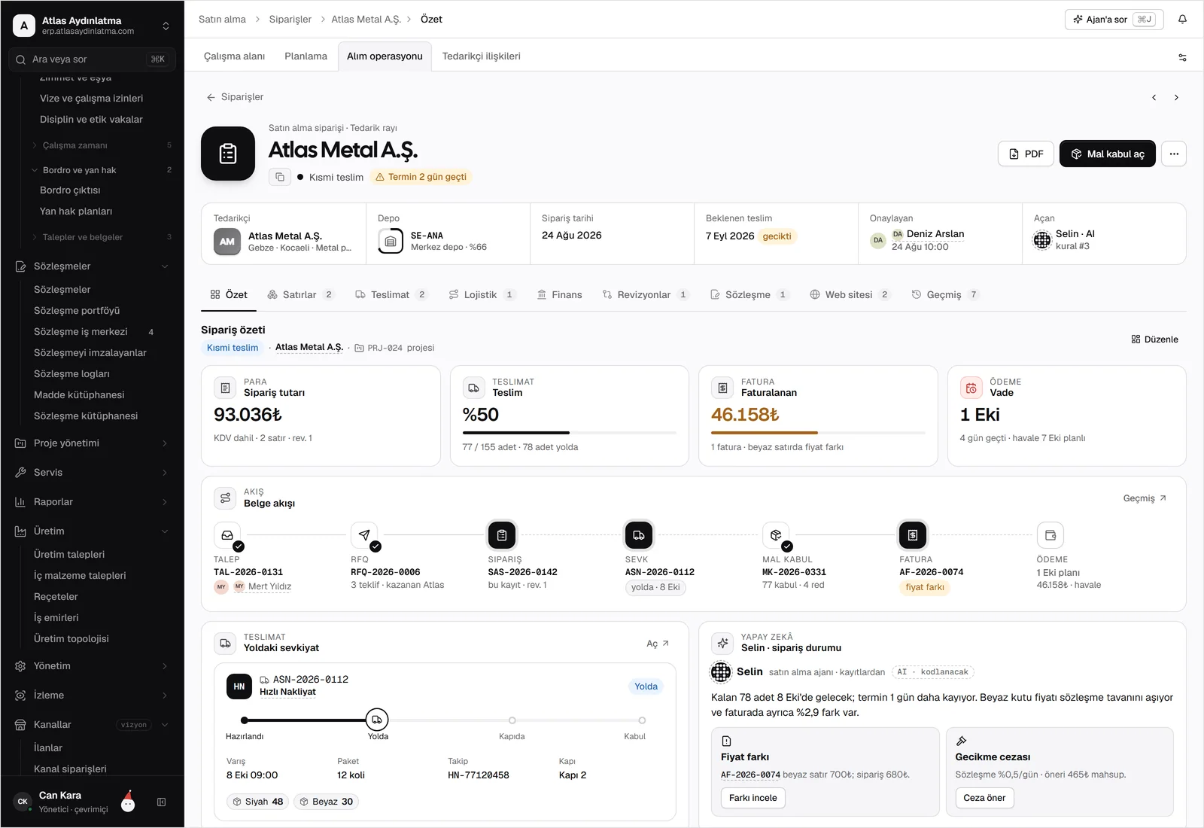Go to next order arrow
The image size is (1204, 828).
pyautogui.click(x=1176, y=97)
